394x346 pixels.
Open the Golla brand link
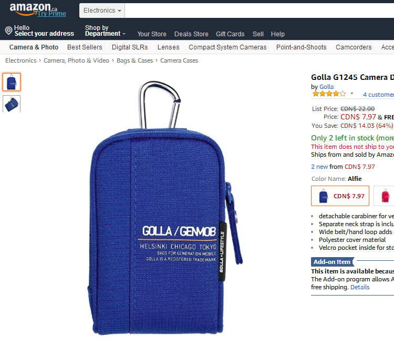[x=326, y=87]
